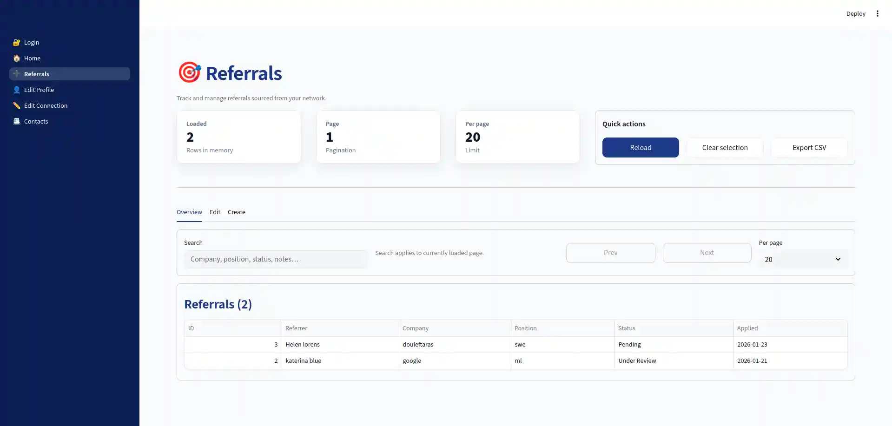Screen dimensions: 892x426
Task: Click the house icon beside Home
Action: pyautogui.click(x=16, y=58)
